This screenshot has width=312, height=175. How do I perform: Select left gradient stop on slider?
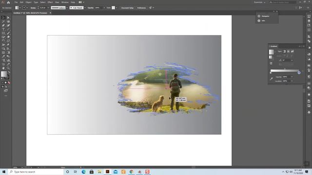pos(271,73)
